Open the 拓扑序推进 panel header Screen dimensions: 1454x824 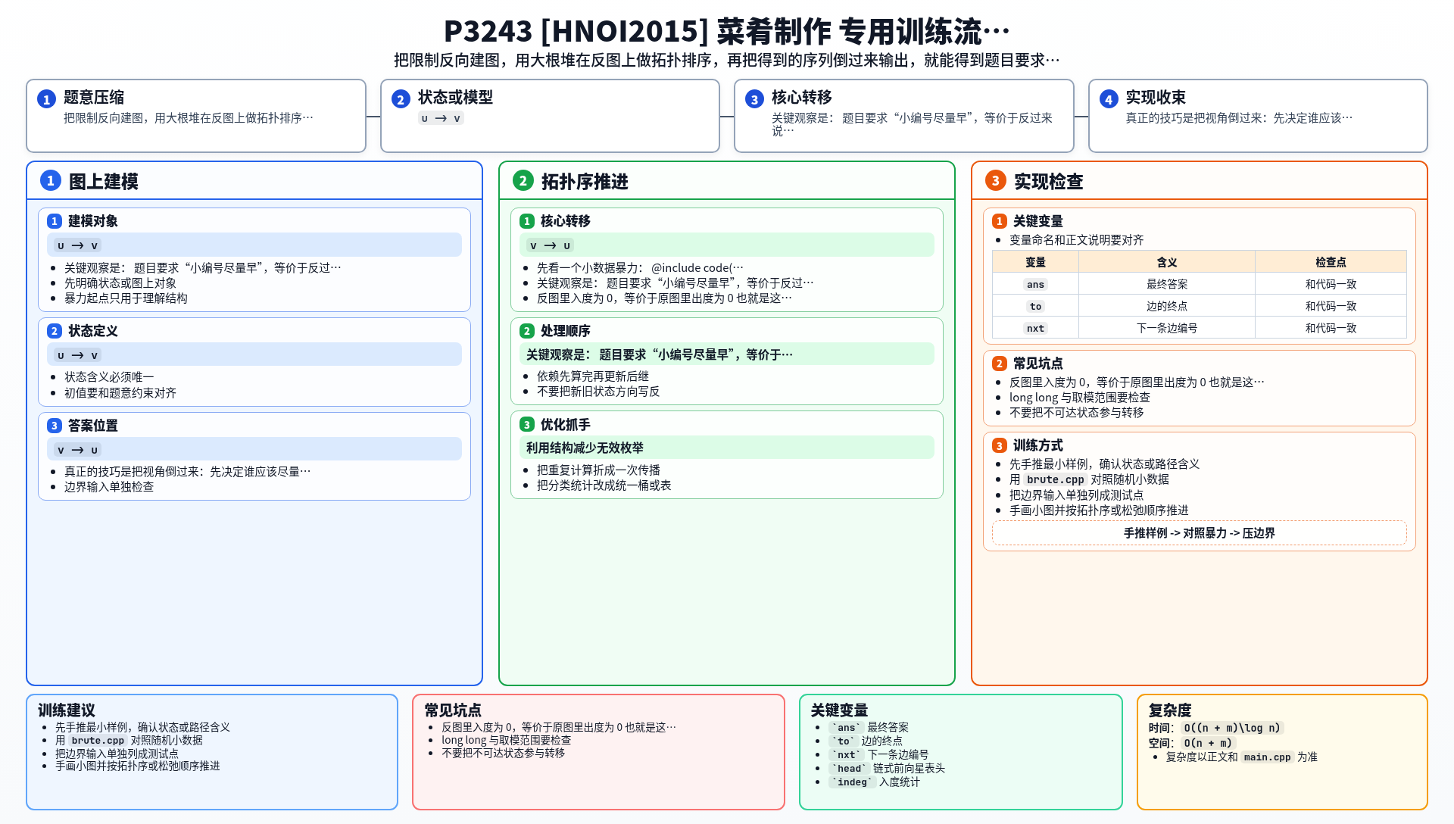coord(727,181)
